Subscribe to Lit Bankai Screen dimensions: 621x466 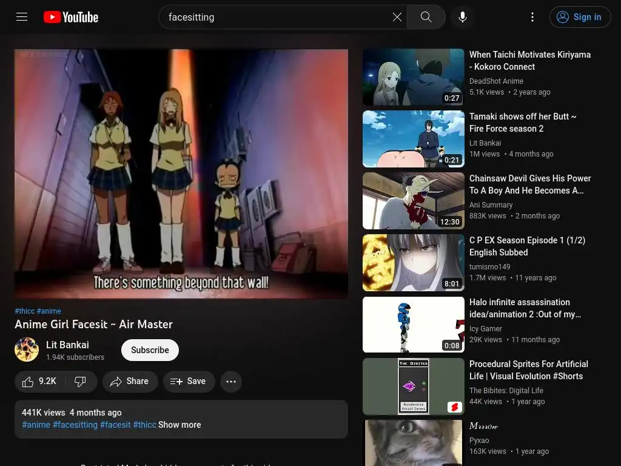(150, 350)
